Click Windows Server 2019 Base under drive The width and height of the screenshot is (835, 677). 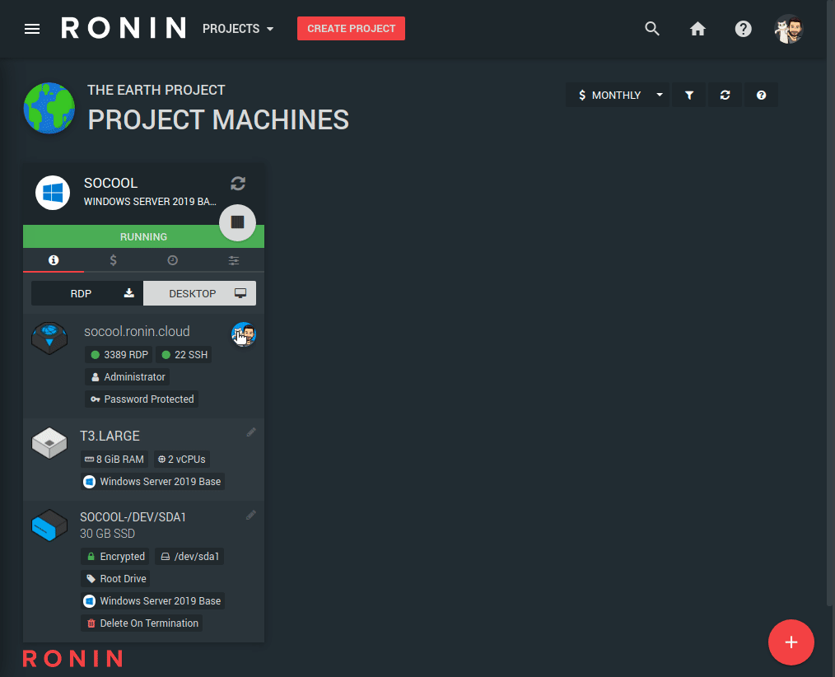(153, 601)
